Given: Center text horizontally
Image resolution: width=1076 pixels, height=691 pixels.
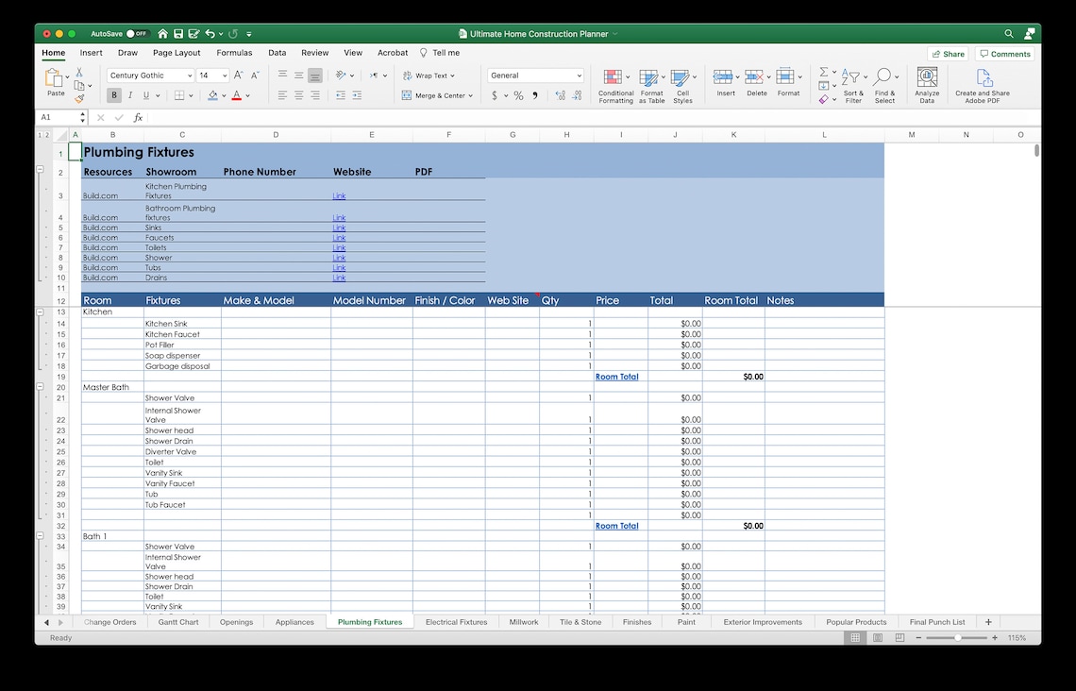Looking at the screenshot, I should coord(298,95).
